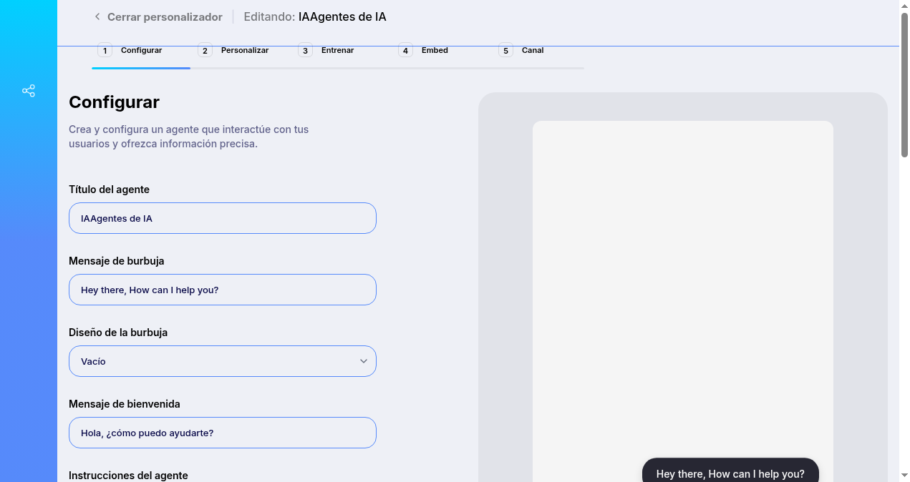Screen dimensions: 910x482
Task: Click the Cerrar personalizador link
Action: point(165,16)
